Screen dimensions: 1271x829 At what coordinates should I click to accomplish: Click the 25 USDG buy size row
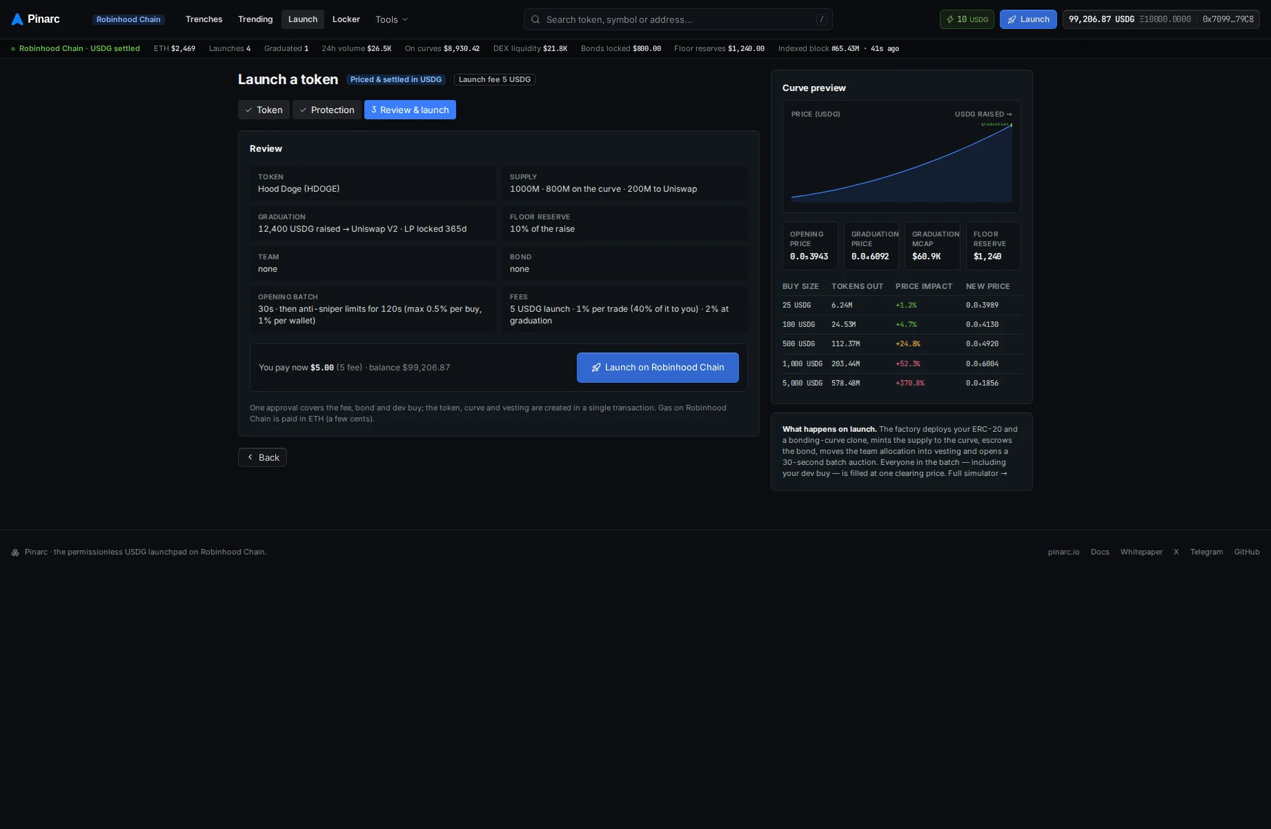coord(901,305)
